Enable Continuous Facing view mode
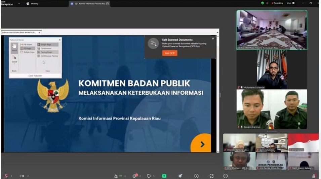Screen dimensions: 321x179 48,56
